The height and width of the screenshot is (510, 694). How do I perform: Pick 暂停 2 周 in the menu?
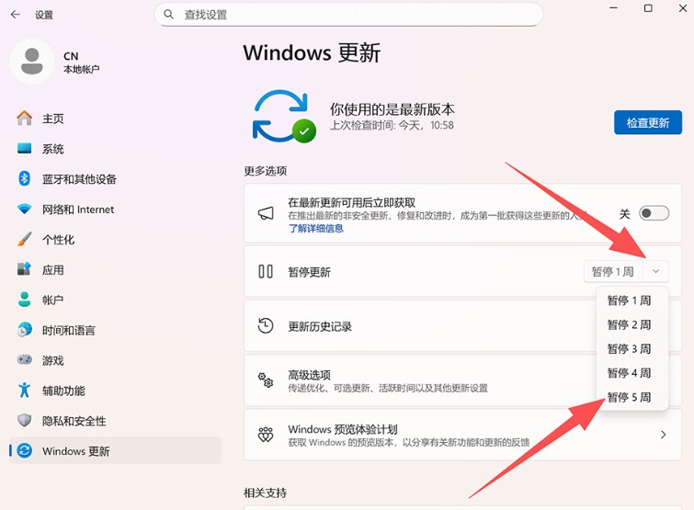629,324
